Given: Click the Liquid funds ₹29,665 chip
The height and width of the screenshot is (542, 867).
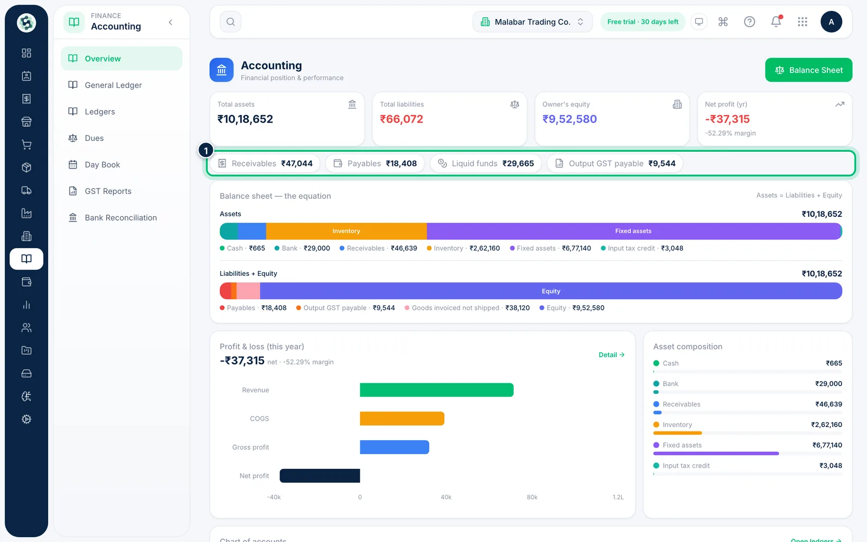Looking at the screenshot, I should pyautogui.click(x=486, y=164).
